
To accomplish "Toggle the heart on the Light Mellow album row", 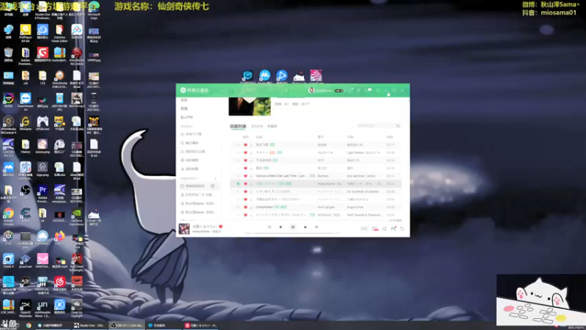I will click(245, 153).
